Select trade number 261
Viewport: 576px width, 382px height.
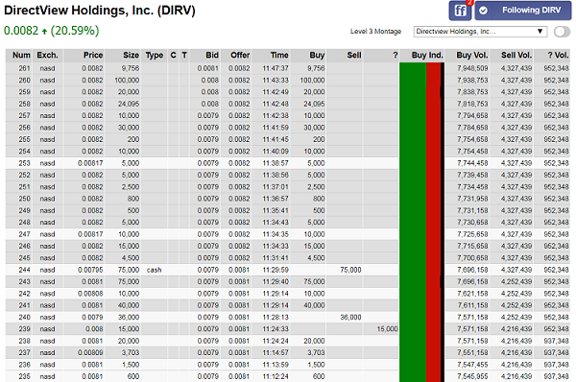[x=24, y=68]
